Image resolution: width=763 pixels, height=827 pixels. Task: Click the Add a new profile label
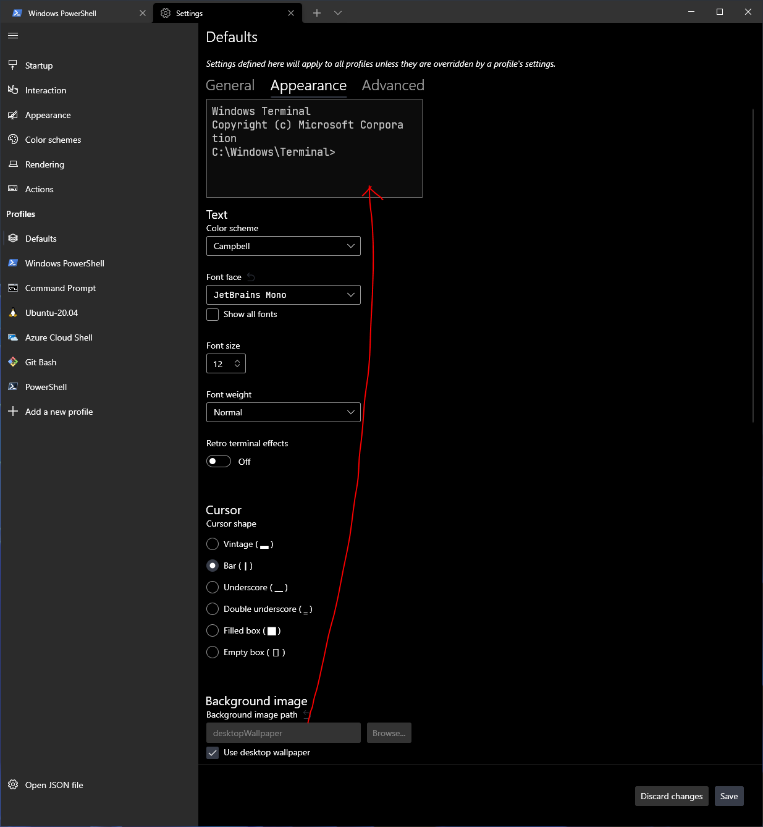(59, 412)
